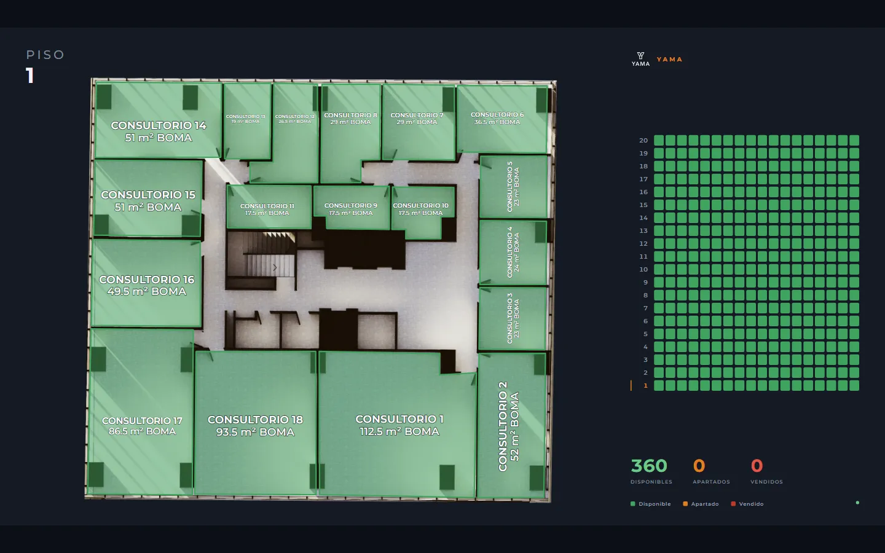This screenshot has height=553, width=885.
Task: Open Consultorio 1, 112.5 m² BOMA
Action: click(398, 424)
